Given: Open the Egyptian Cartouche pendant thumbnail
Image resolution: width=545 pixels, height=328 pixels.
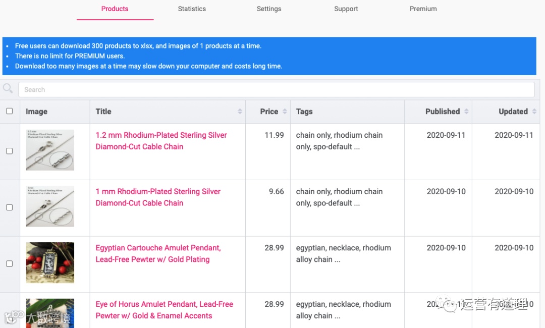Looking at the screenshot, I should click(x=50, y=263).
